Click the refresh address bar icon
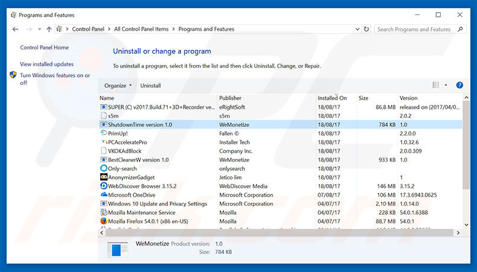Image resolution: width=477 pixels, height=272 pixels. (x=366, y=29)
